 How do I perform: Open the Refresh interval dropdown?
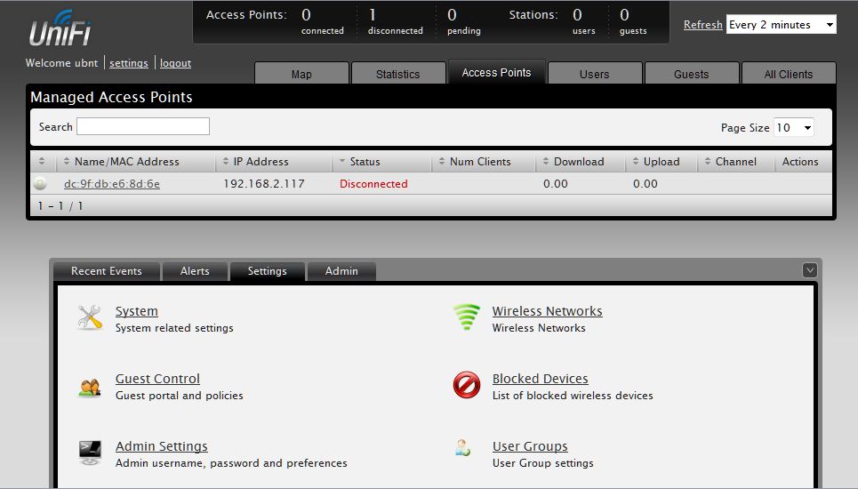click(782, 25)
